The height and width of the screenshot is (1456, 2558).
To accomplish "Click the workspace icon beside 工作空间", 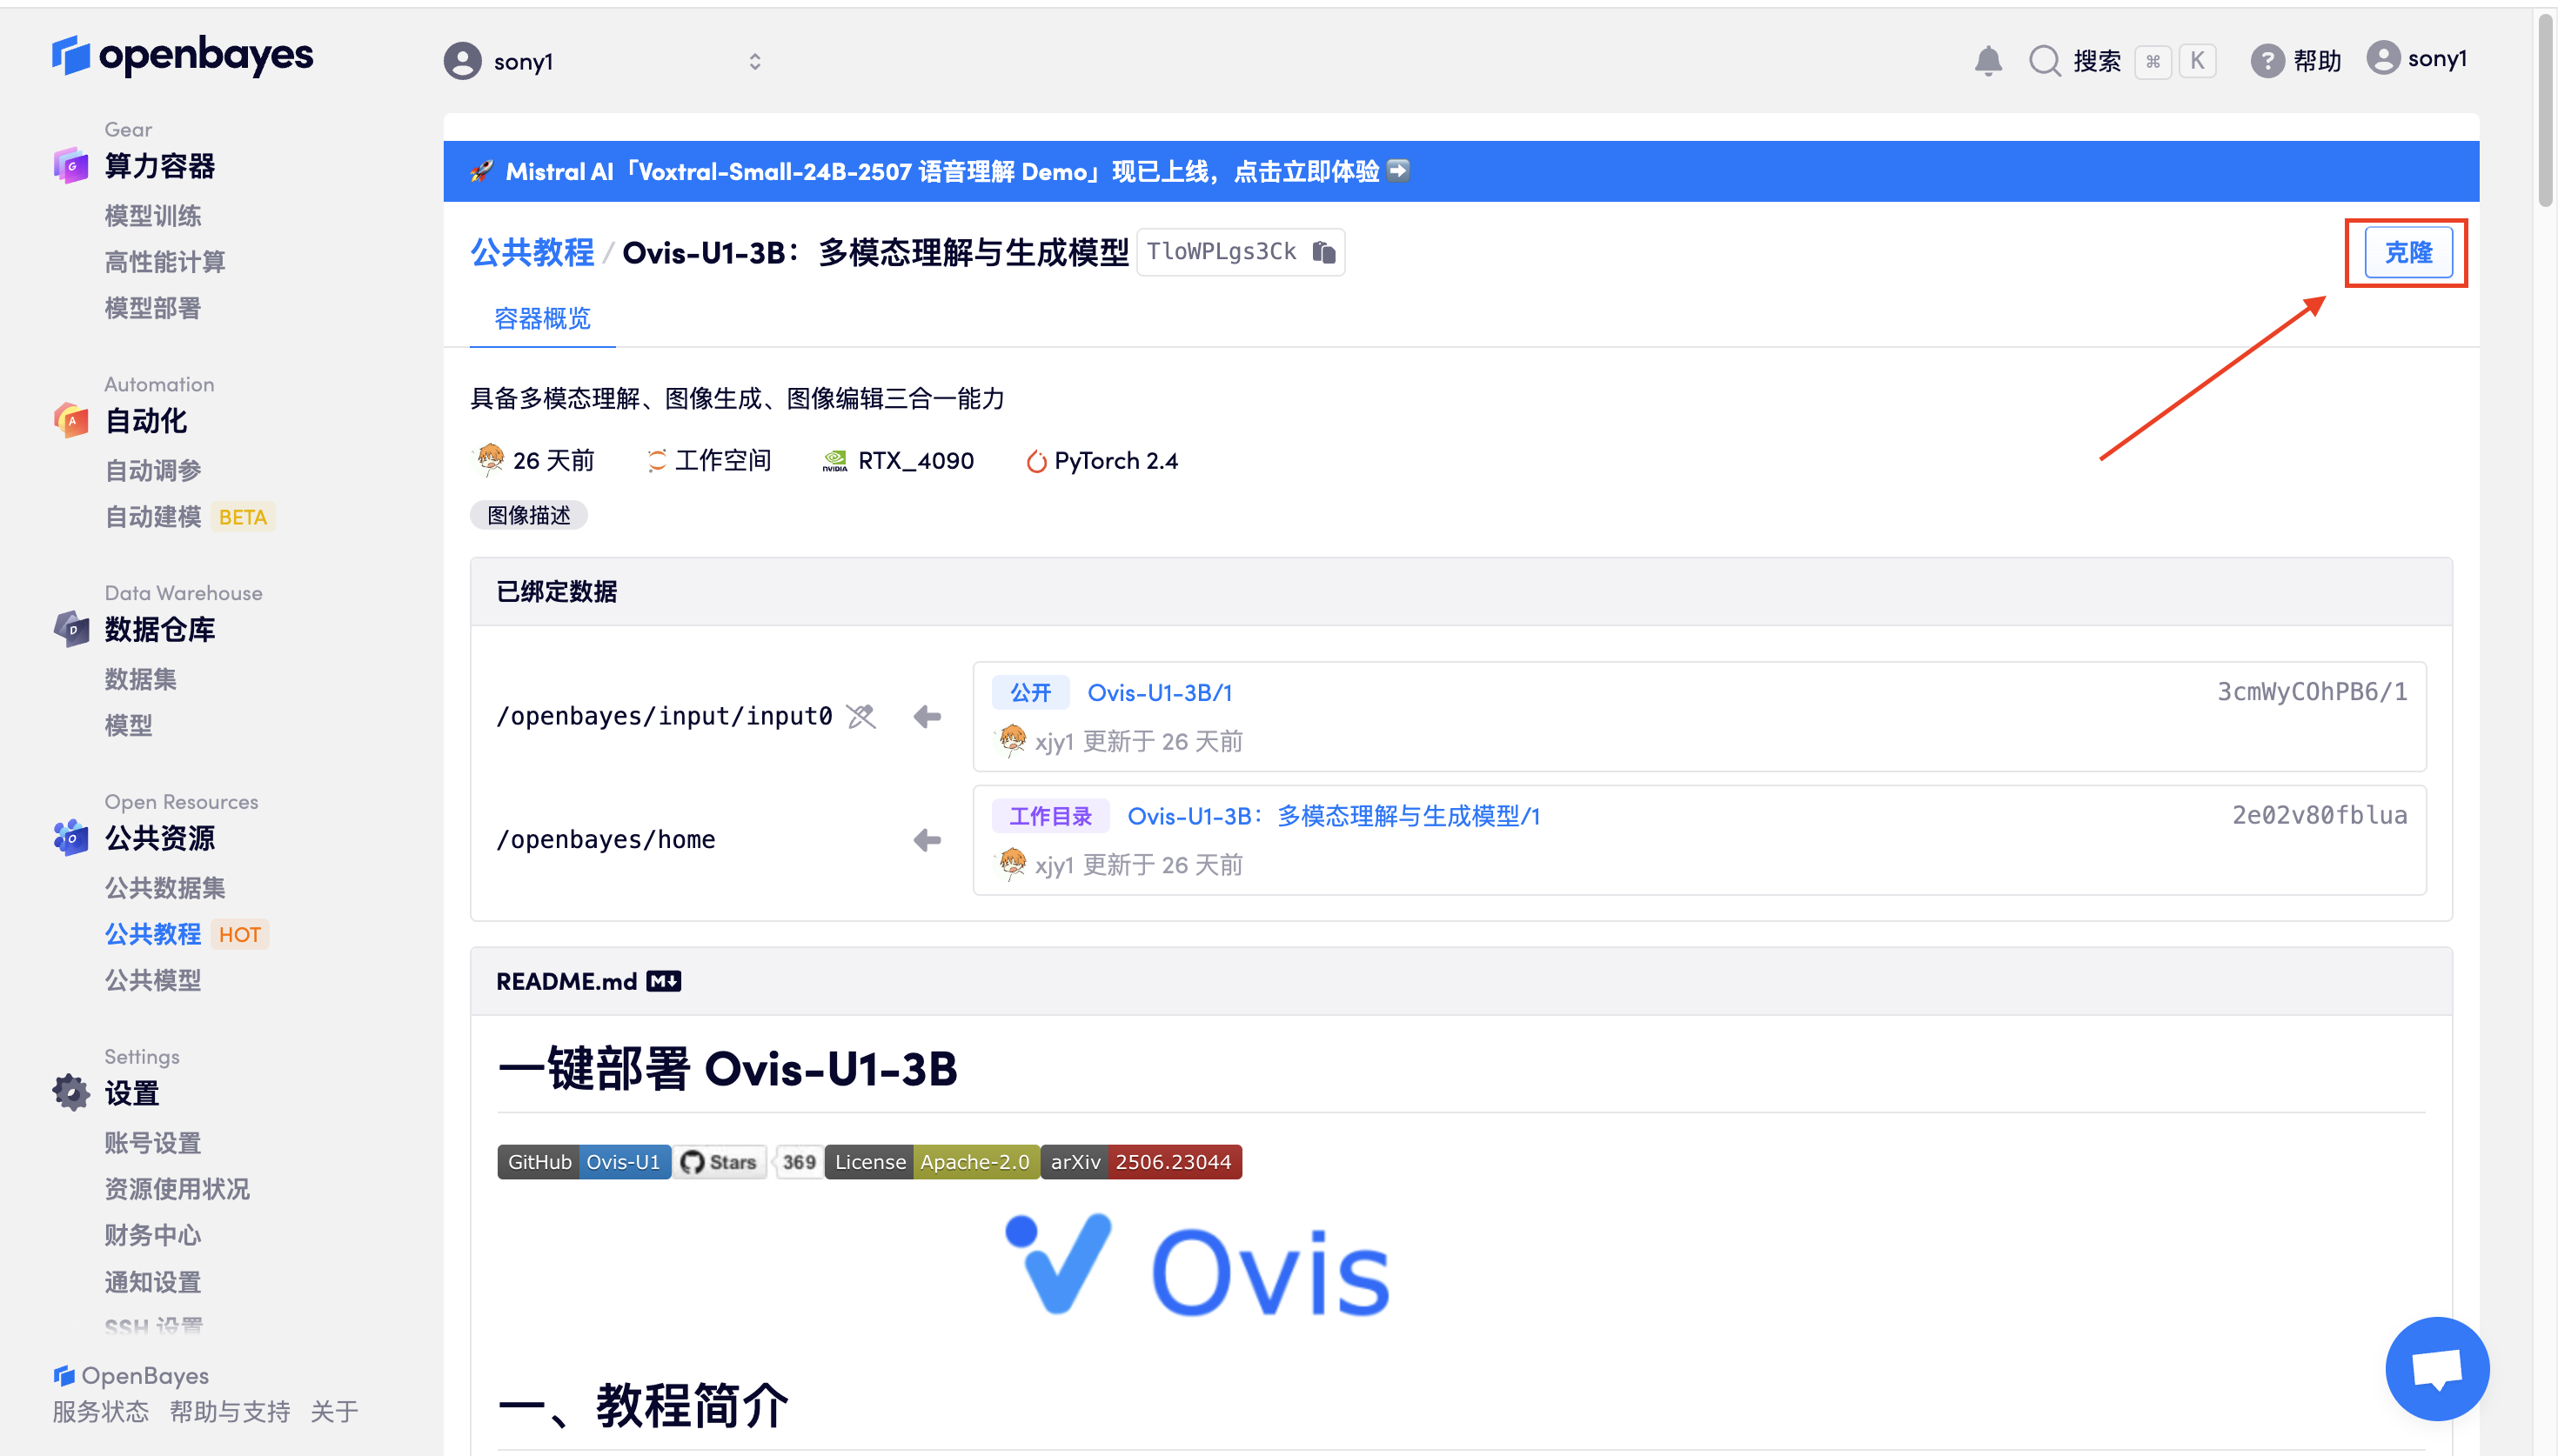I will (656, 461).
